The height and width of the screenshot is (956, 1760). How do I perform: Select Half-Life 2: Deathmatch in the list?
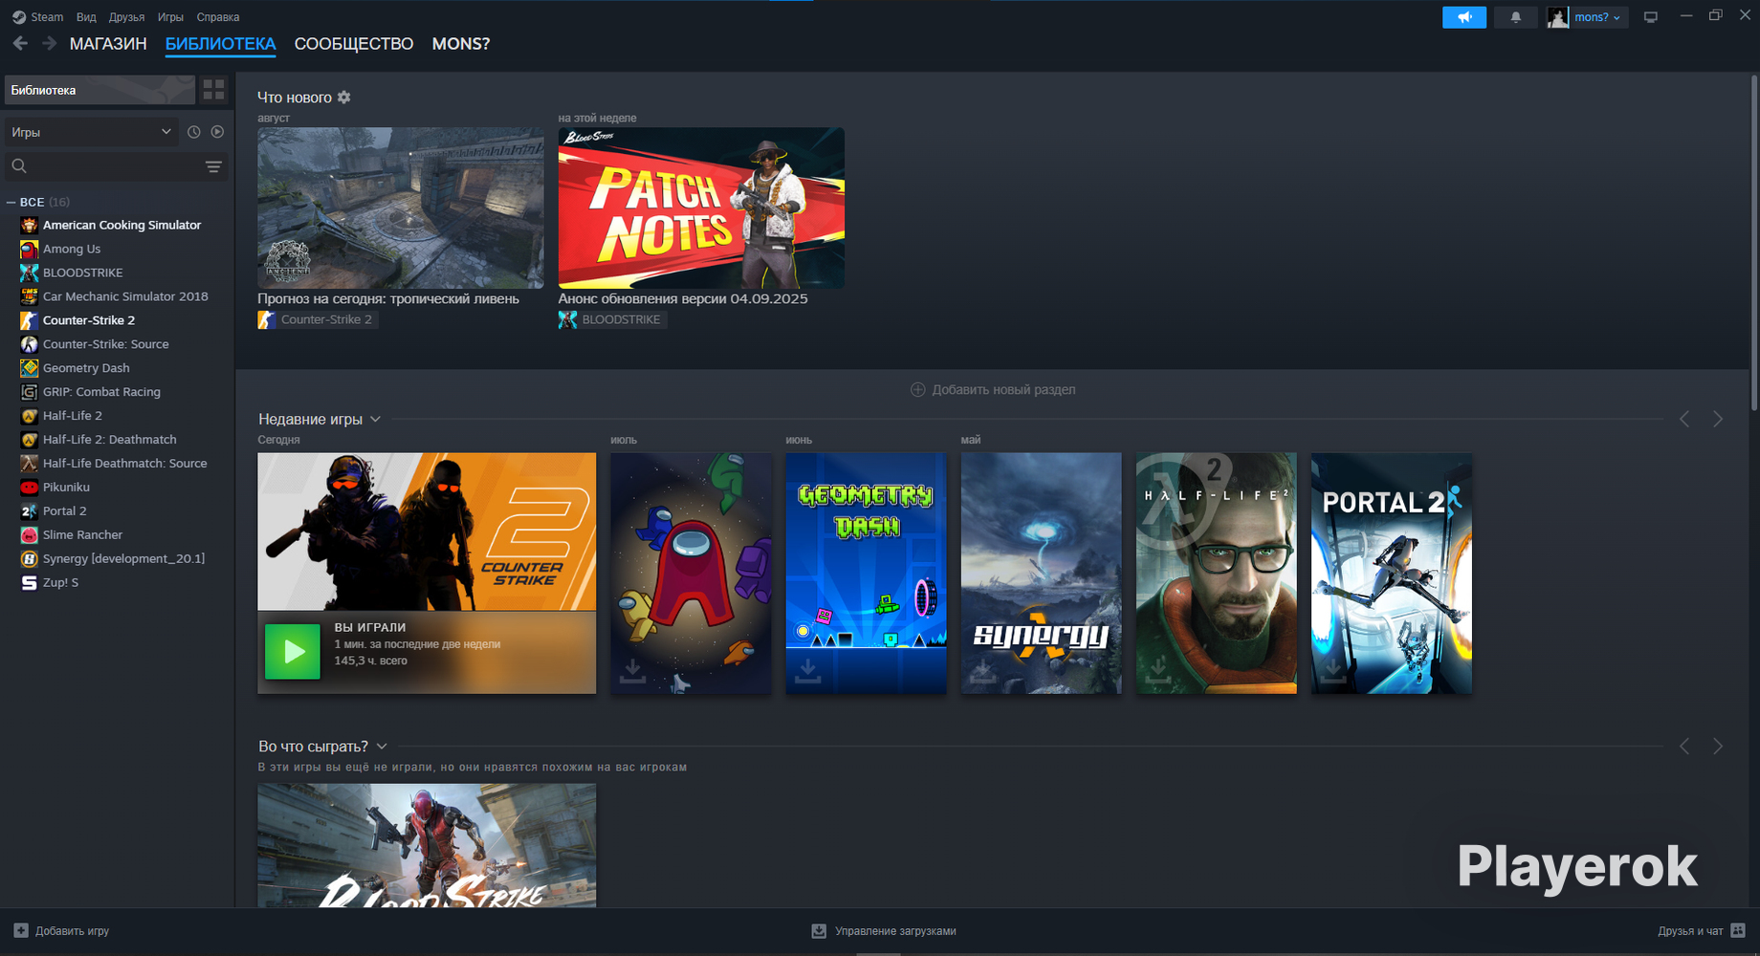pyautogui.click(x=110, y=440)
